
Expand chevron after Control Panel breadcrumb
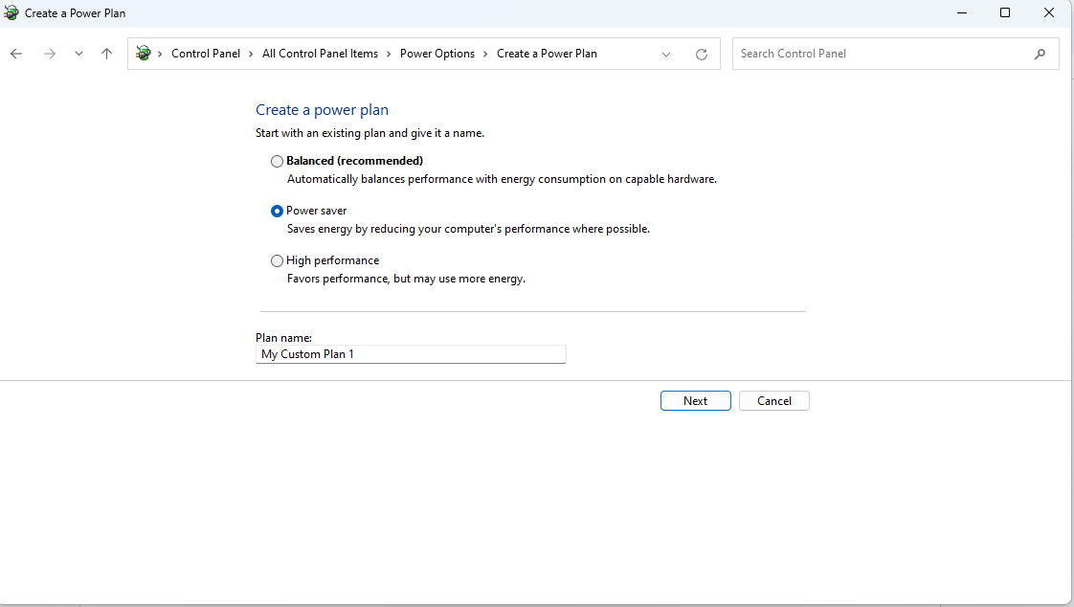252,55
